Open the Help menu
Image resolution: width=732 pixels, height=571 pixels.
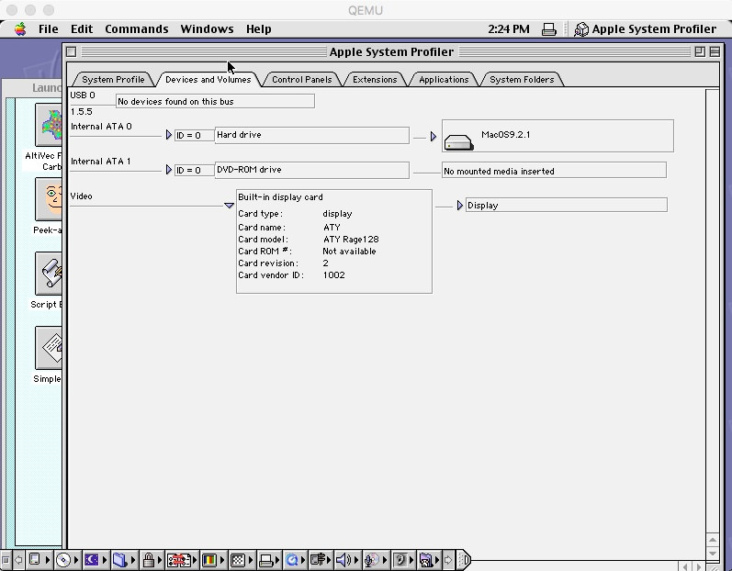point(259,29)
